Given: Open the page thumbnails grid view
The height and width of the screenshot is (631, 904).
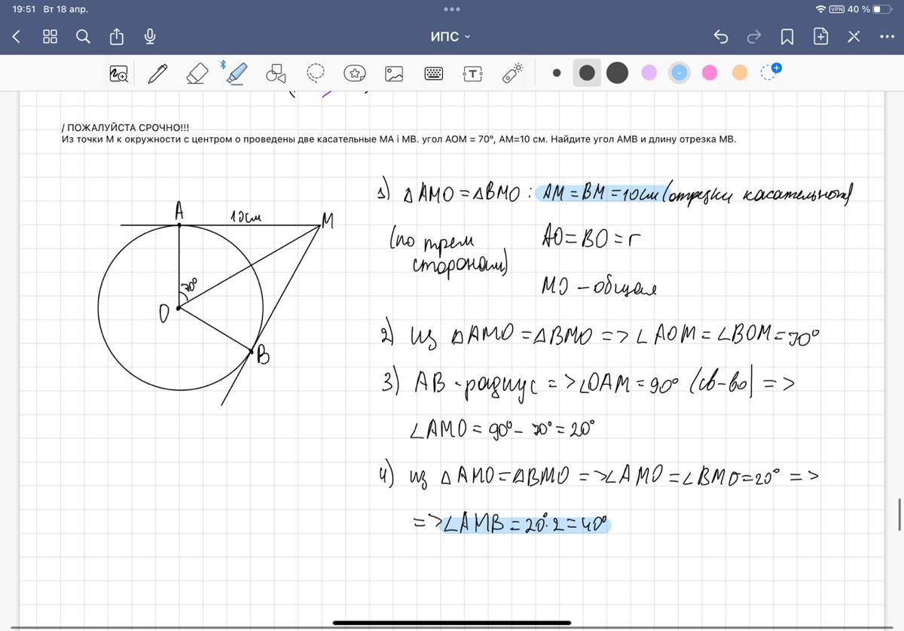Looking at the screenshot, I should 50,36.
